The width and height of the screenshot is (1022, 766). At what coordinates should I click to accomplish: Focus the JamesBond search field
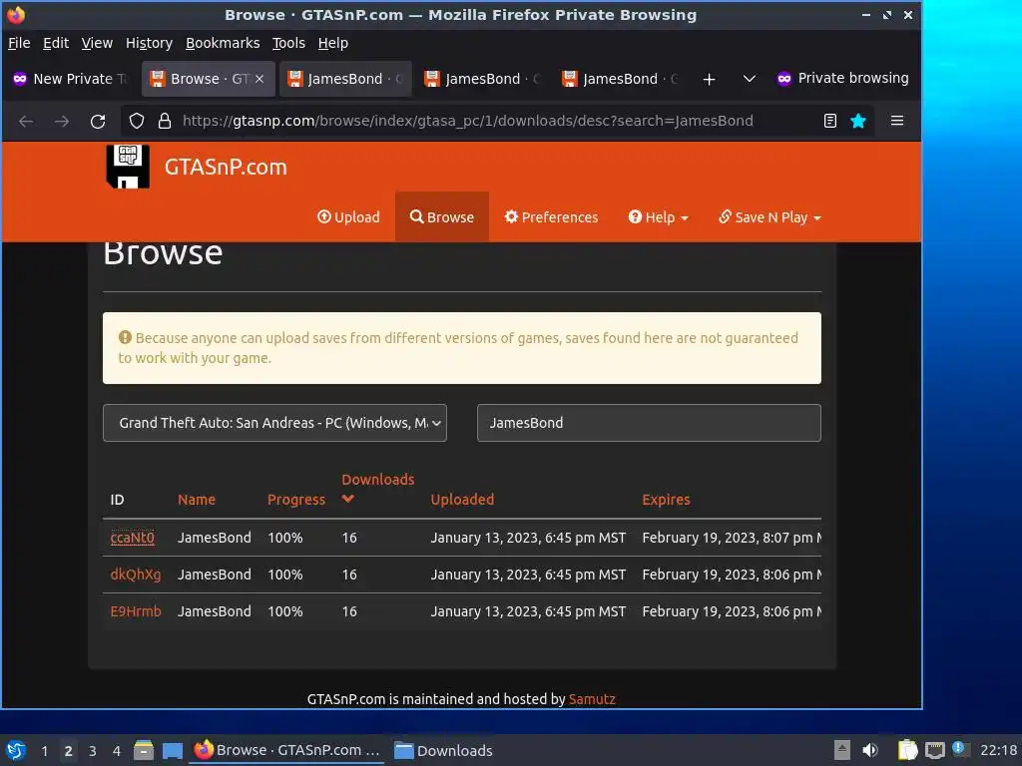(x=649, y=423)
